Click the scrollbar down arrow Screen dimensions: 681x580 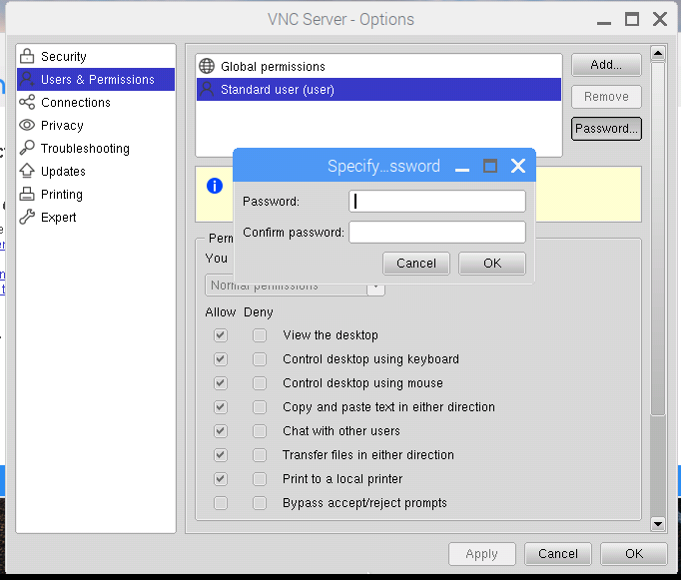pos(658,523)
